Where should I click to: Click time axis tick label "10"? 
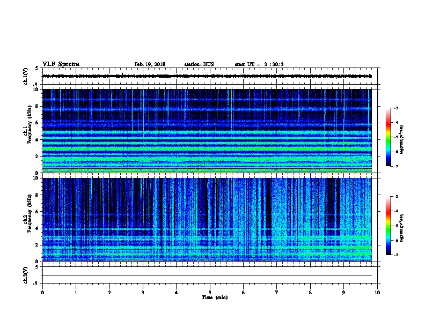(377, 293)
